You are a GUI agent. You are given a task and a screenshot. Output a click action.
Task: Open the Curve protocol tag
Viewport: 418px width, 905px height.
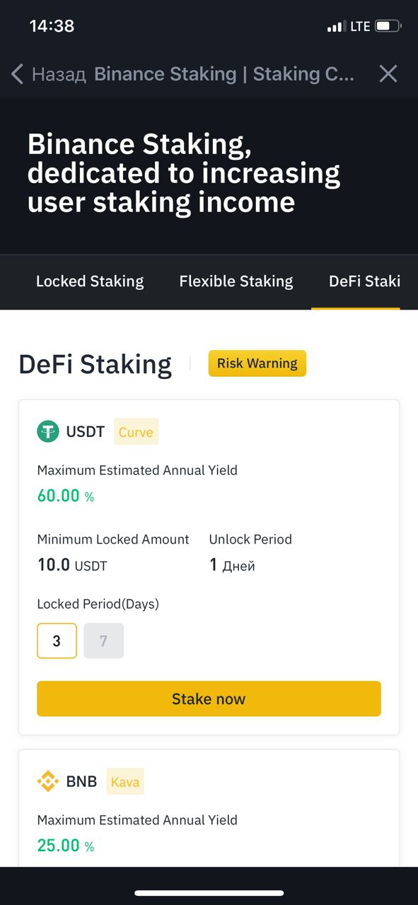(x=136, y=431)
